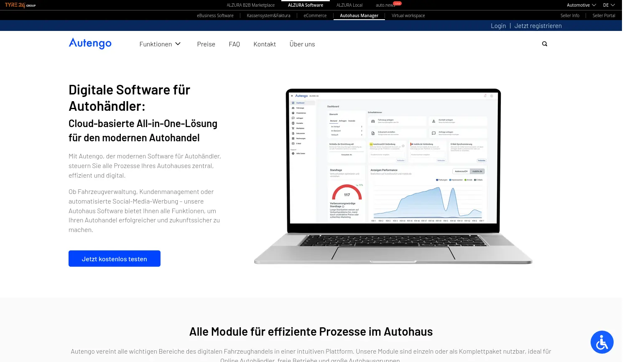Select the ALZURA Software tab

[305, 5]
